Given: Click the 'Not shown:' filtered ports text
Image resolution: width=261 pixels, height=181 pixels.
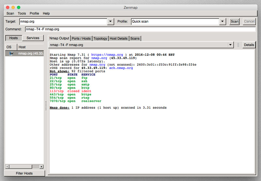Looking at the screenshot, I should point(59,71).
